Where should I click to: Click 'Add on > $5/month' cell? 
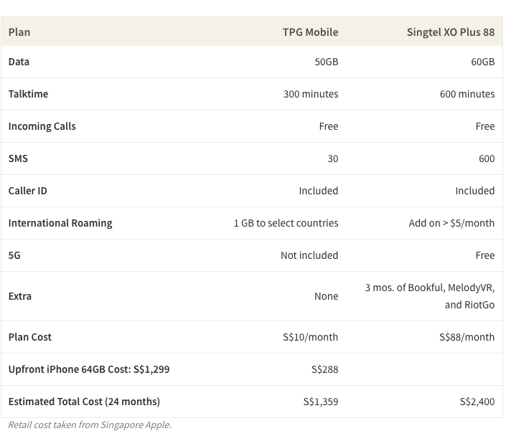pyautogui.click(x=451, y=223)
